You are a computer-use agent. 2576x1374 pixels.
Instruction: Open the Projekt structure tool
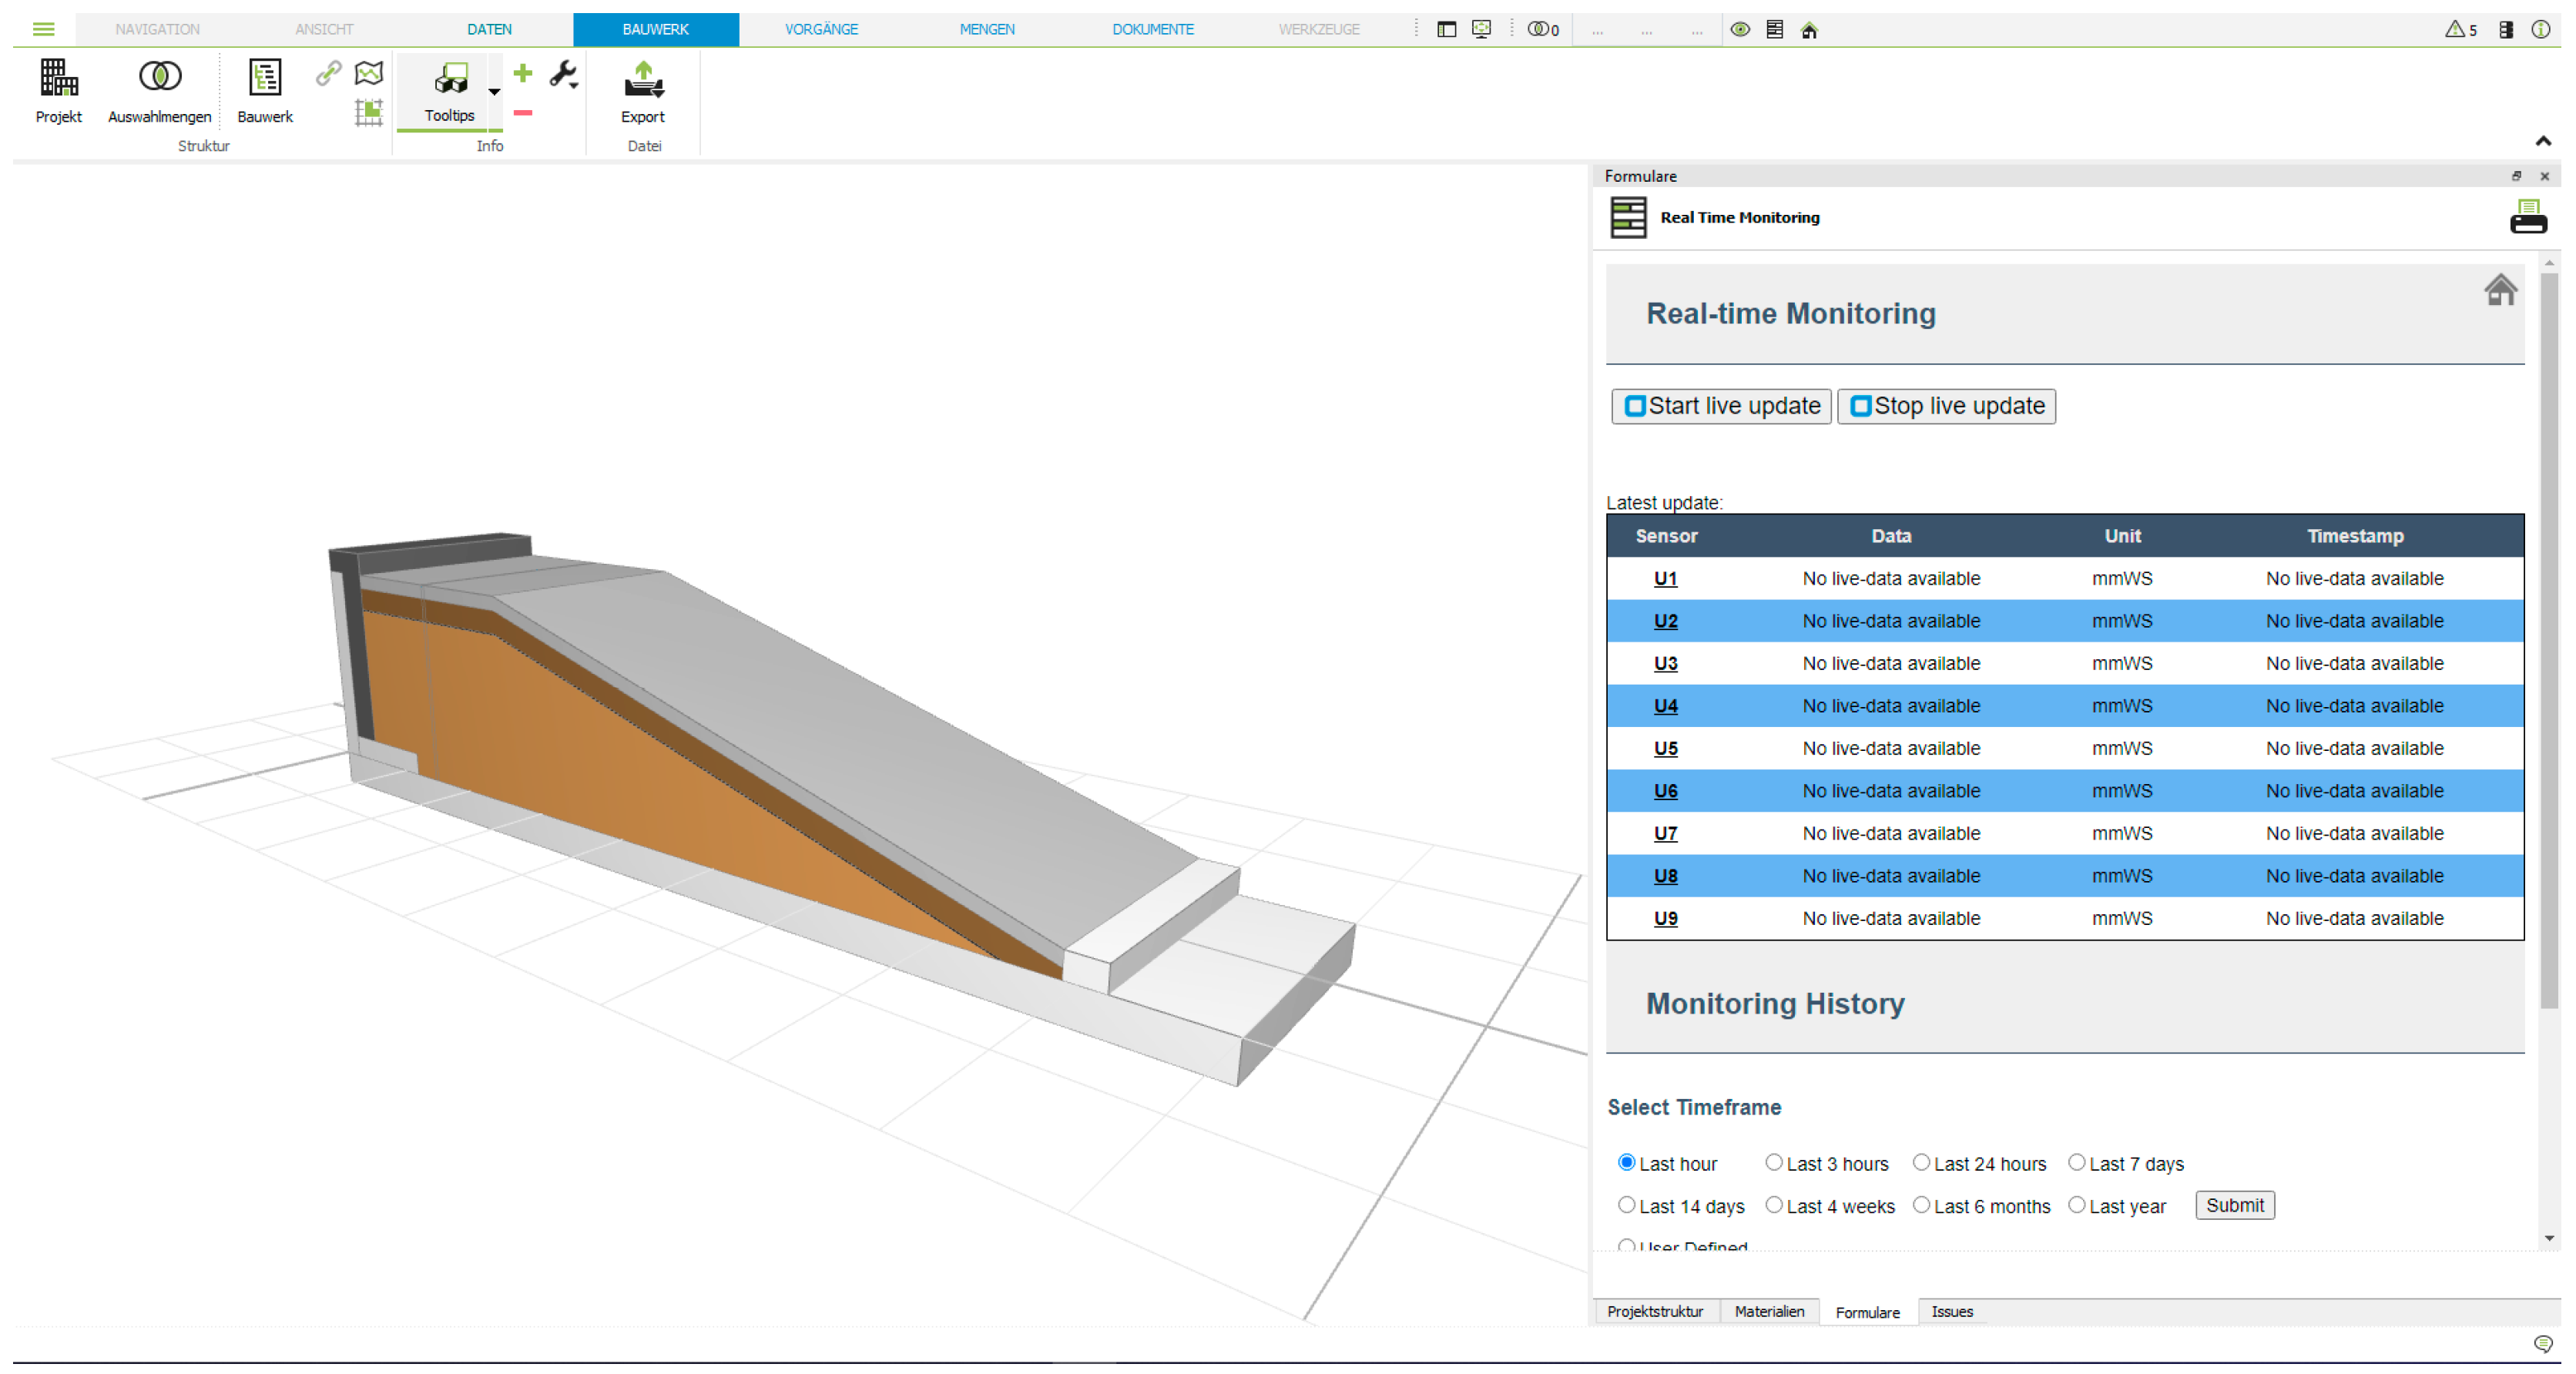(59, 90)
